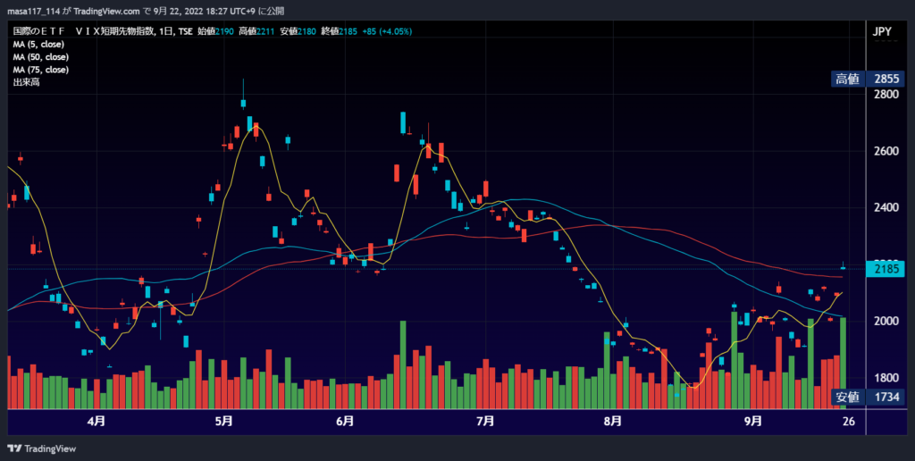Click 2000 on the price axis

pyautogui.click(x=886, y=322)
